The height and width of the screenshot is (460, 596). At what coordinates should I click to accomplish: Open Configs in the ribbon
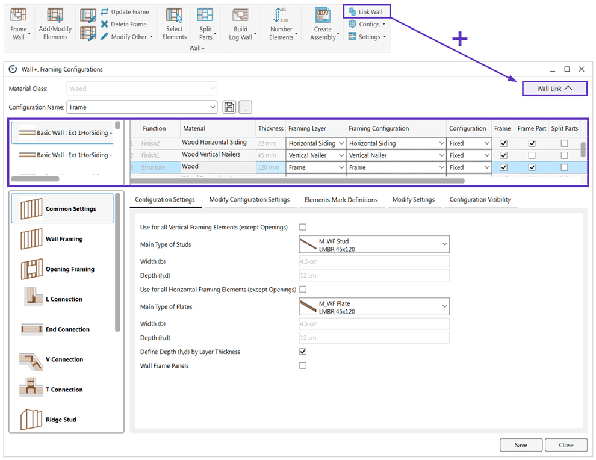click(x=367, y=24)
